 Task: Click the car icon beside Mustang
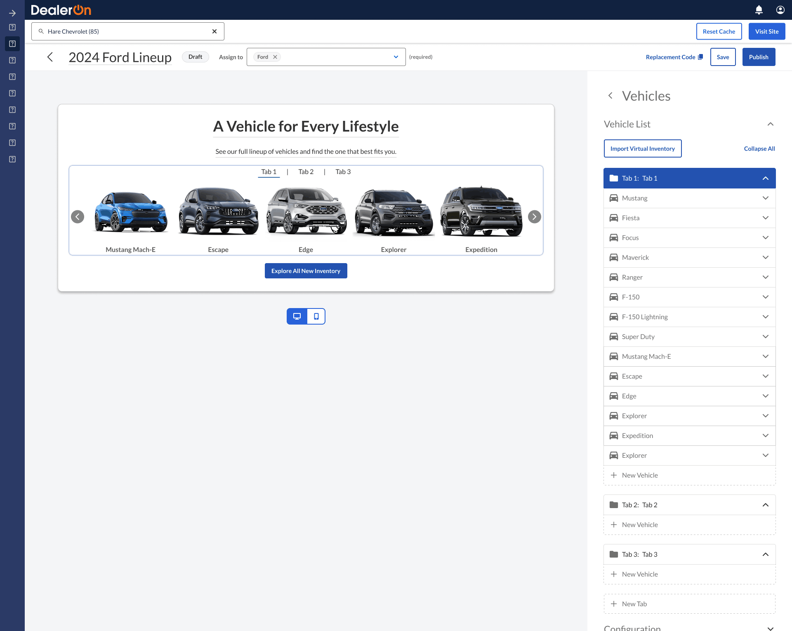[614, 198]
